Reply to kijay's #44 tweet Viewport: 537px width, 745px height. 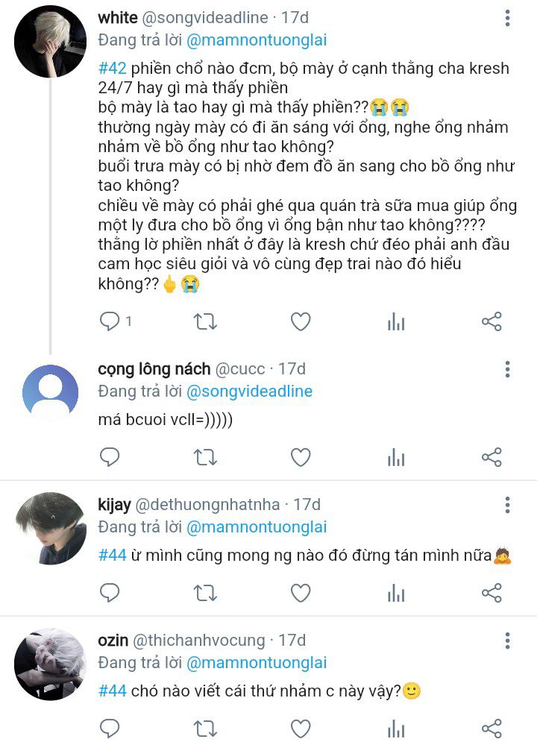(110, 593)
